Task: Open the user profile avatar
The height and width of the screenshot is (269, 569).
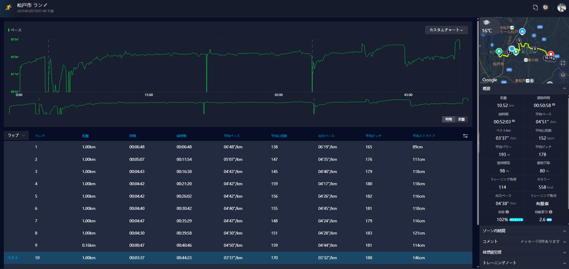Action: [x=561, y=8]
